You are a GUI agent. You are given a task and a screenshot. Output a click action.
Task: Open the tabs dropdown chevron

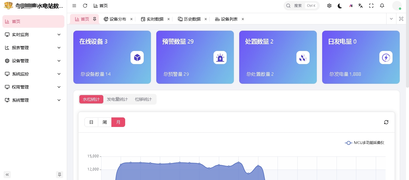391,19
